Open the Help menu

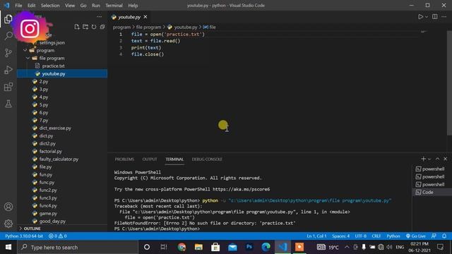[133, 6]
